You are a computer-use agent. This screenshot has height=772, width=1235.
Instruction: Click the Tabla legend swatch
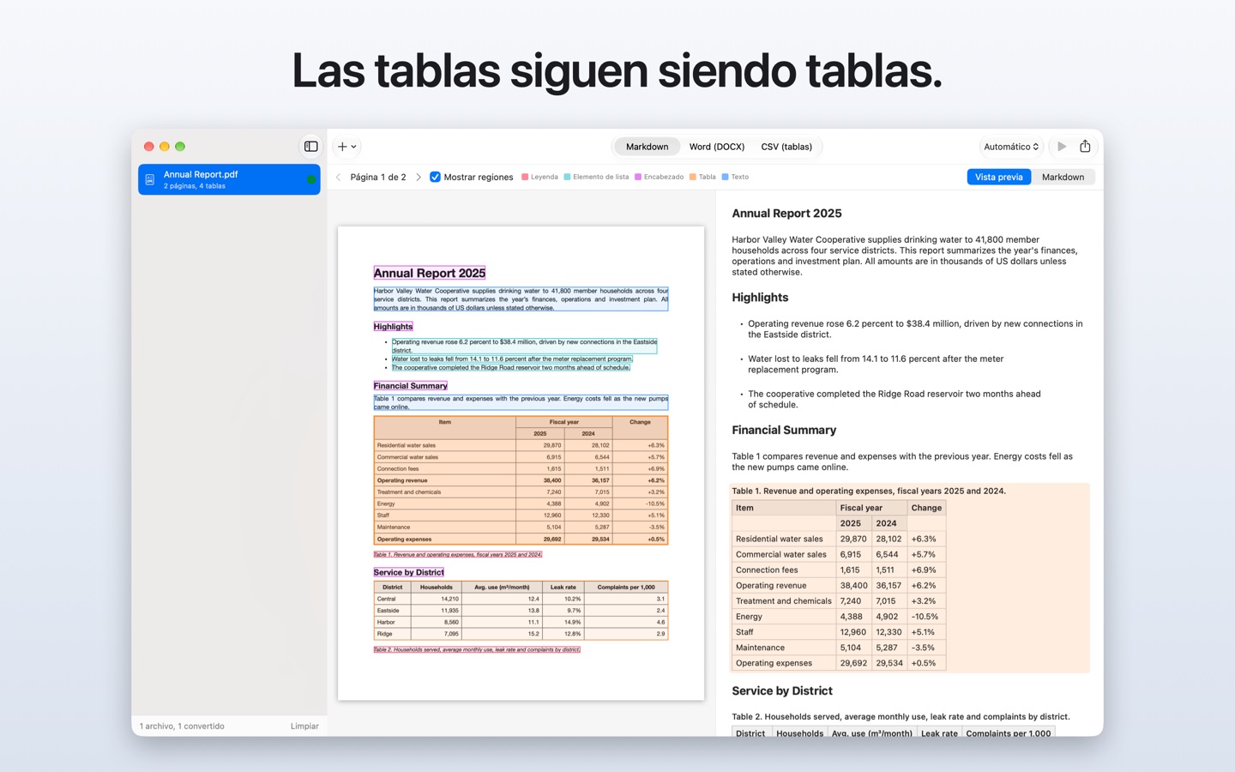pyautogui.click(x=693, y=178)
